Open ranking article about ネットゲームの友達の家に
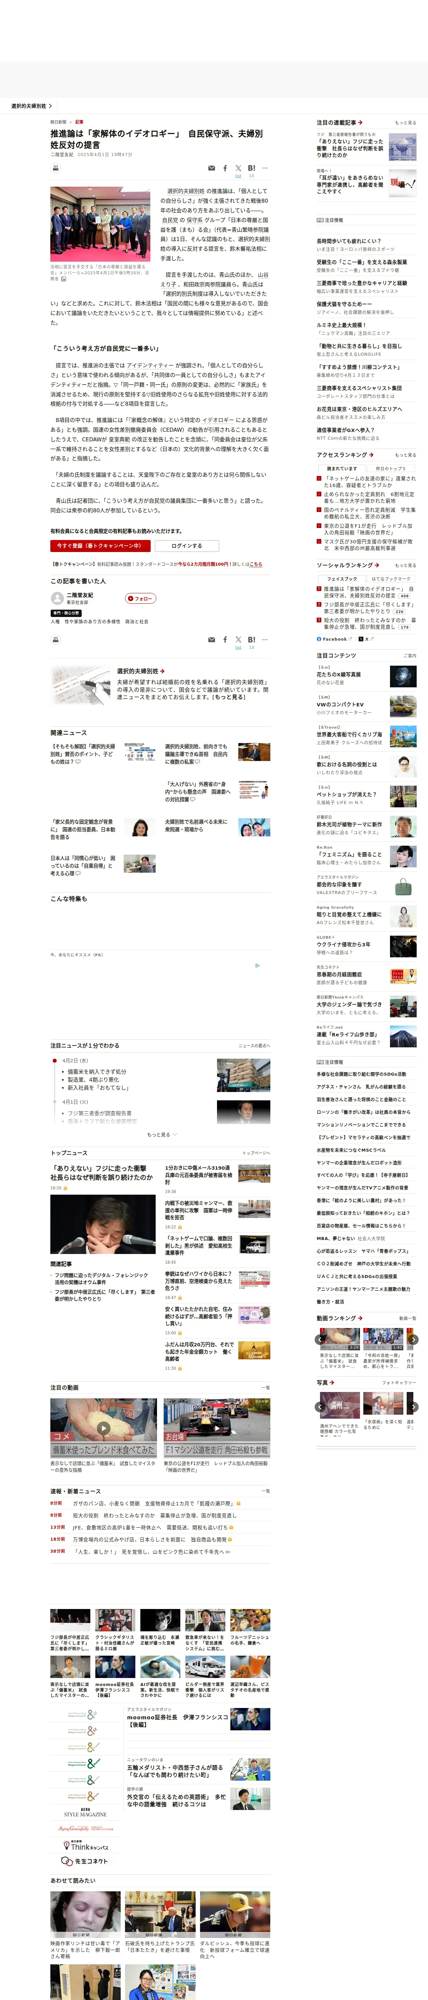Viewport: 428px width, 2000px height. tap(369, 482)
